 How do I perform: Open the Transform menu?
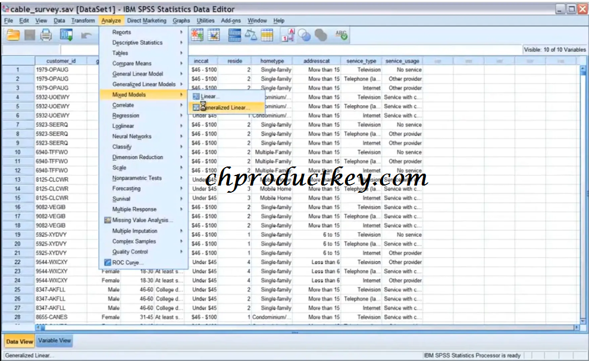coord(83,21)
